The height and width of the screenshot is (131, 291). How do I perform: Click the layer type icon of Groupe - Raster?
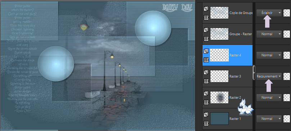(206, 30)
